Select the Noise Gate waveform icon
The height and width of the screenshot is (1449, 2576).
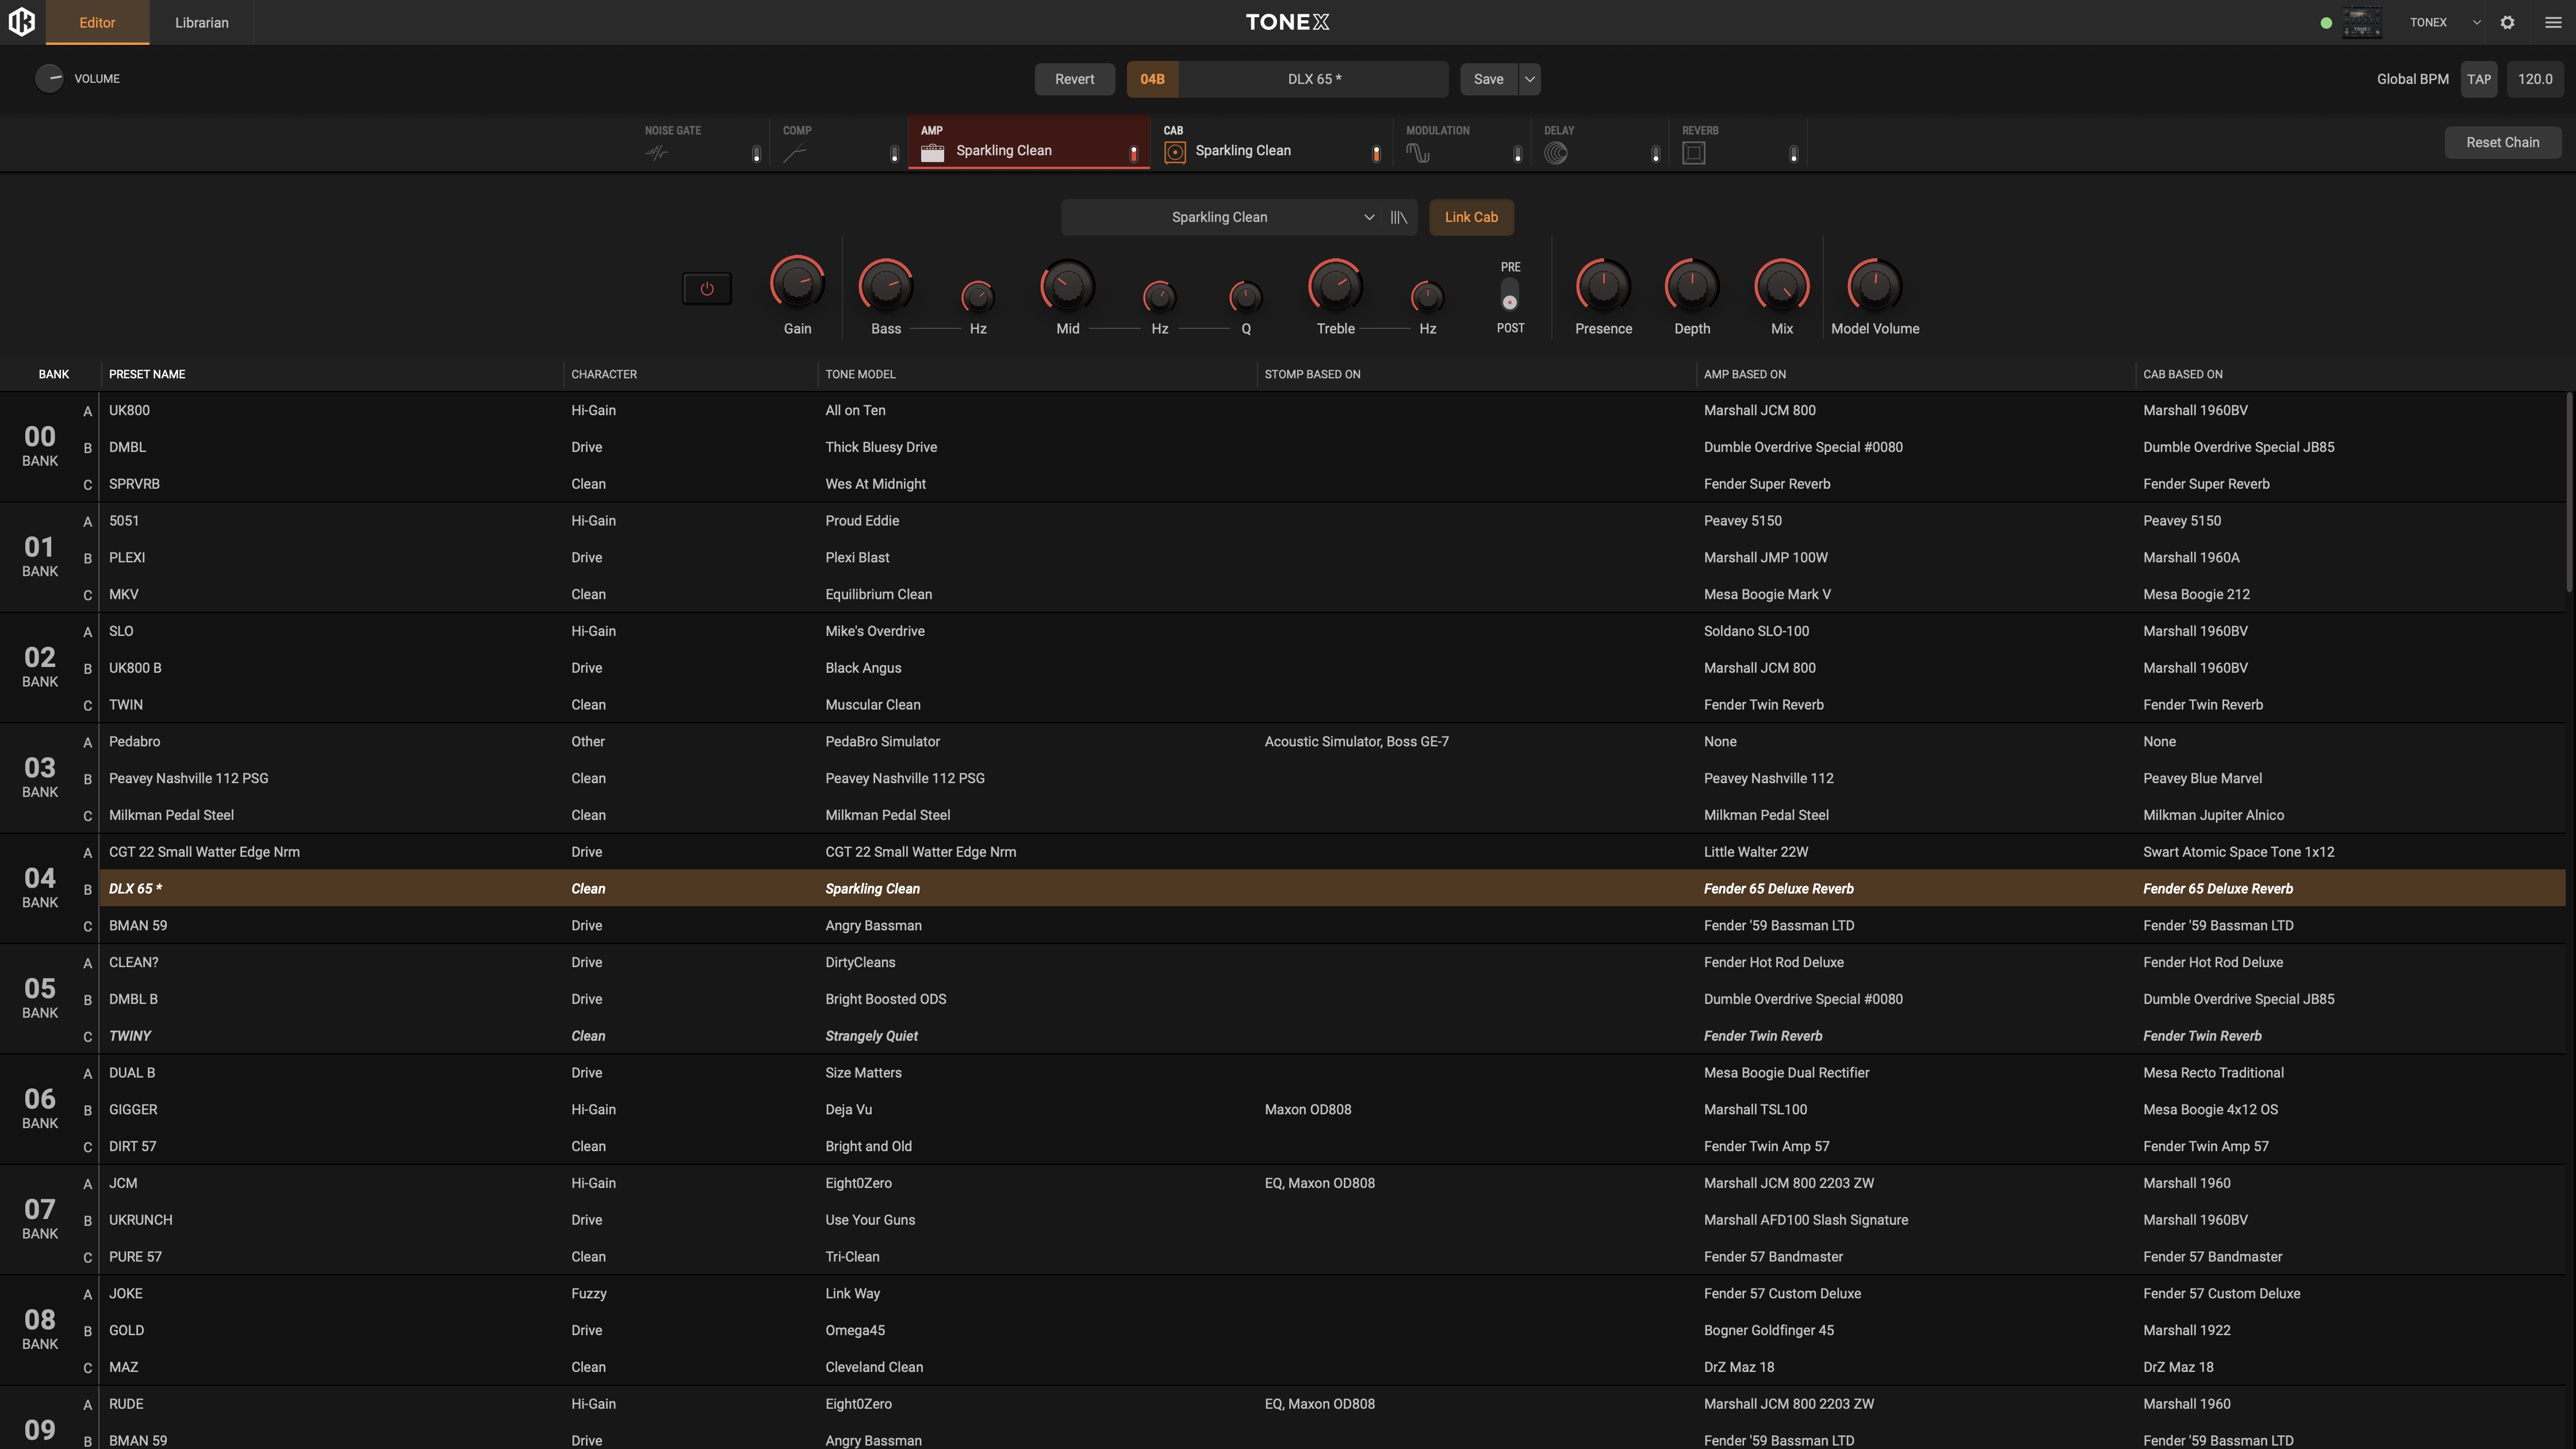click(657, 153)
